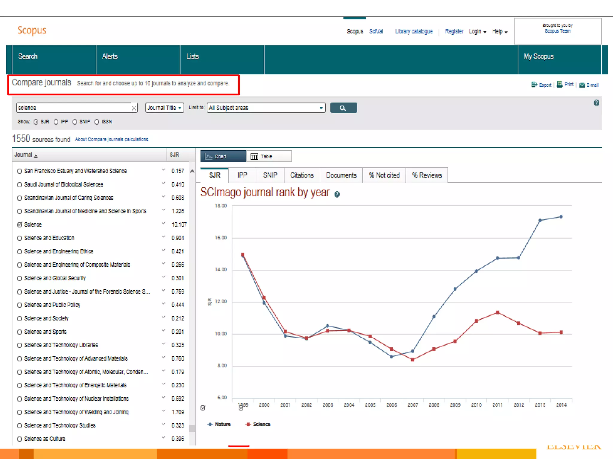613x459 pixels.
Task: Click the Library catalogue link
Action: click(414, 31)
